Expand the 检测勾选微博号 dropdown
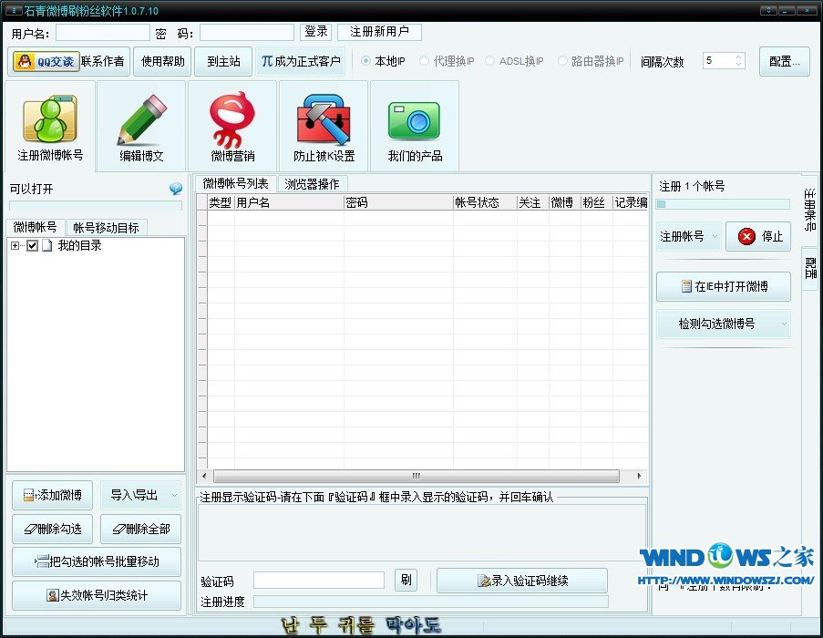 (x=724, y=324)
